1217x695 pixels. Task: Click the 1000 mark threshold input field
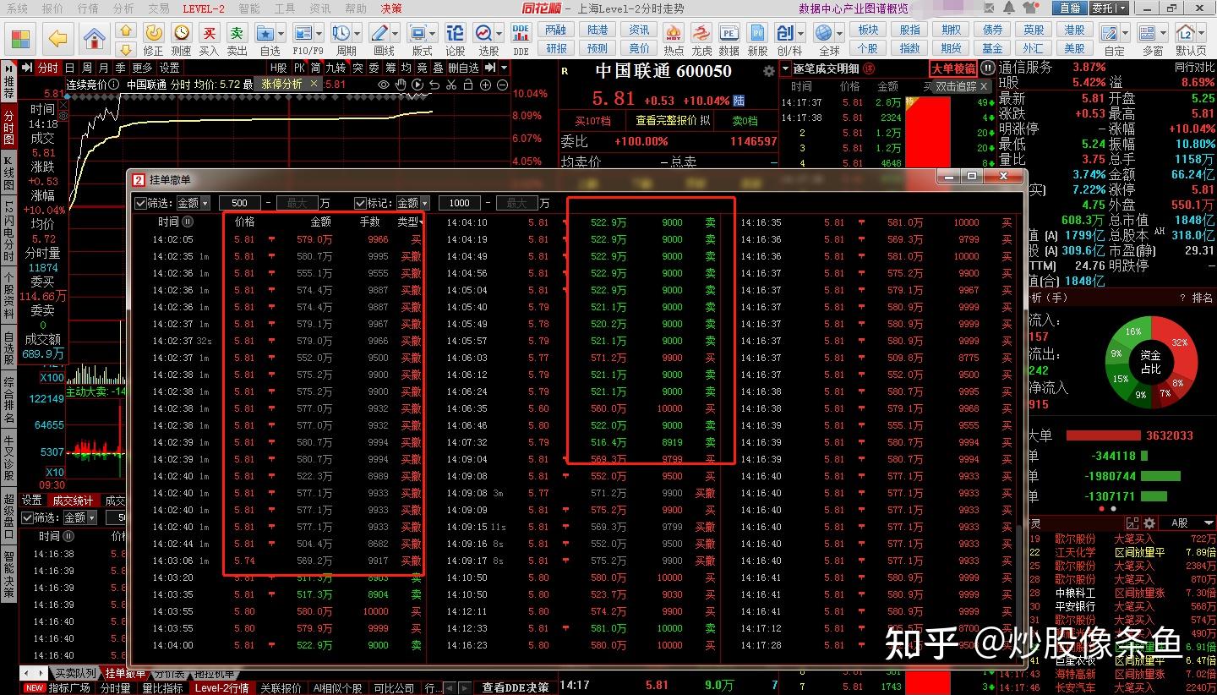(x=460, y=203)
